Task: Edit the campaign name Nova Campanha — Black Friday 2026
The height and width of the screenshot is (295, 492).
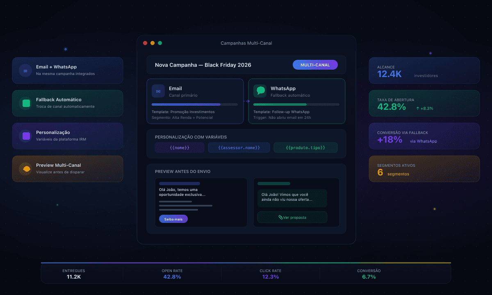Action: (x=203, y=65)
